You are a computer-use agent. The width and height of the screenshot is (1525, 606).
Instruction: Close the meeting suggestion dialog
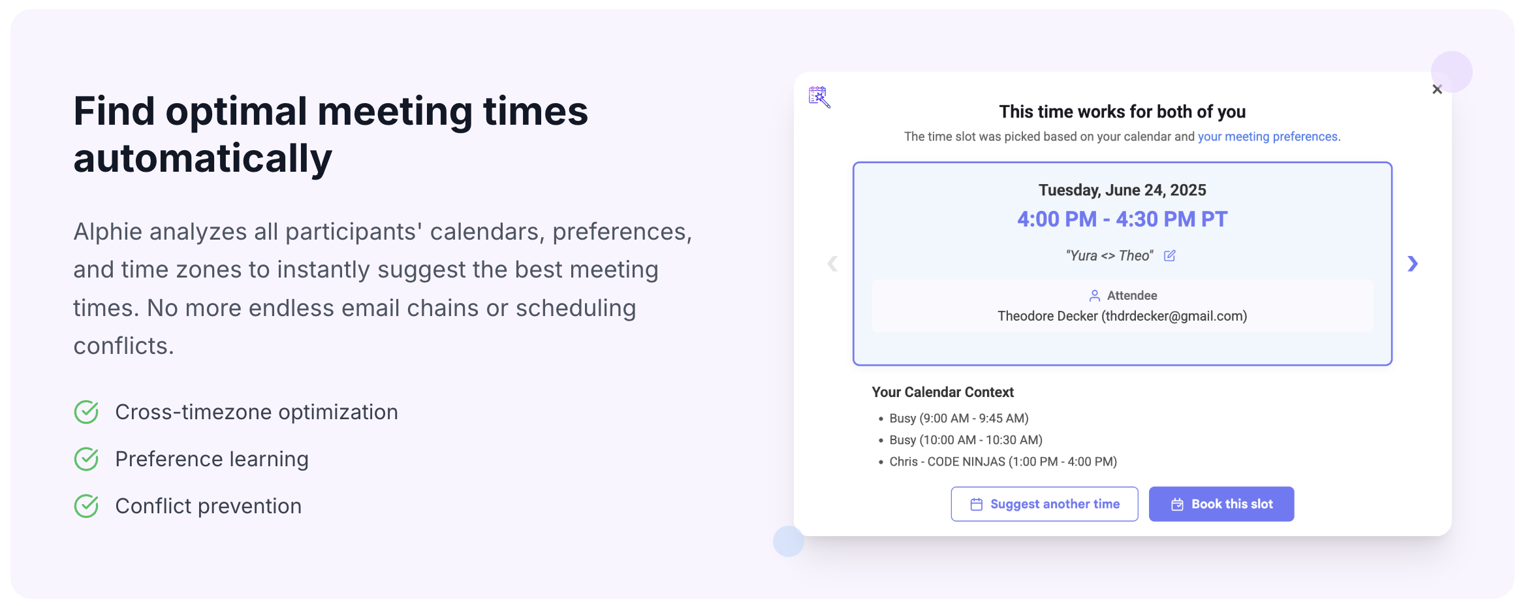click(x=1437, y=89)
